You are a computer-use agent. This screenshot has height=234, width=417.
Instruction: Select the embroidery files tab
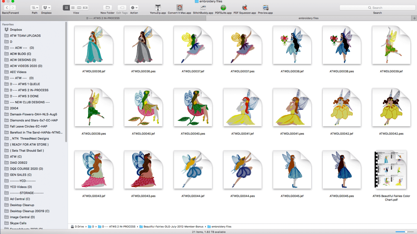pos(309,18)
